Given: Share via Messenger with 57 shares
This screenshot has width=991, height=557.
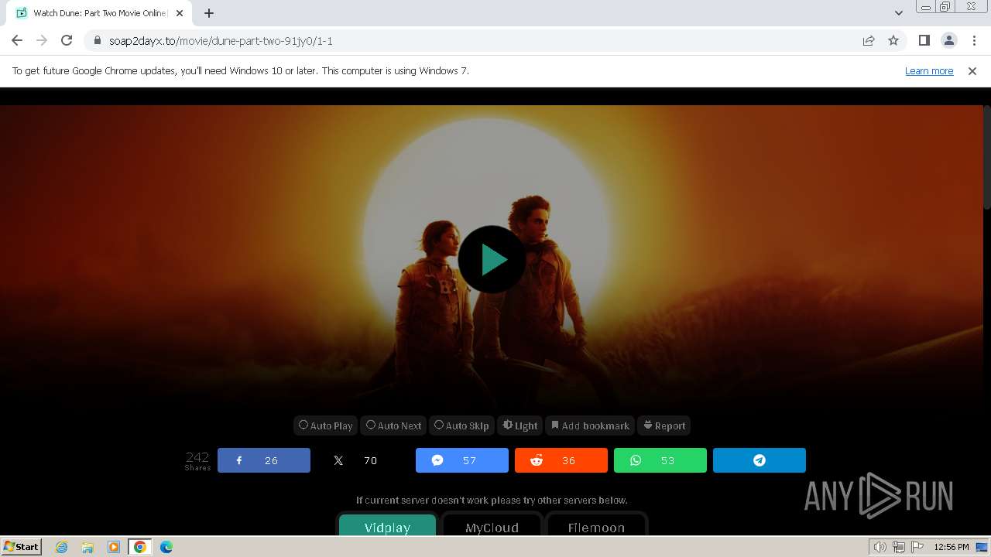Looking at the screenshot, I should [x=462, y=460].
